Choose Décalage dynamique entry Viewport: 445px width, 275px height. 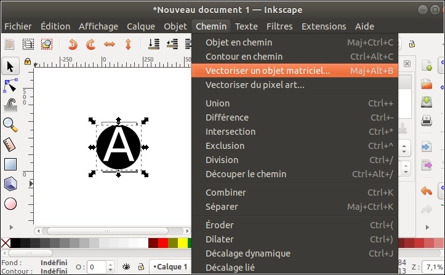click(295, 253)
